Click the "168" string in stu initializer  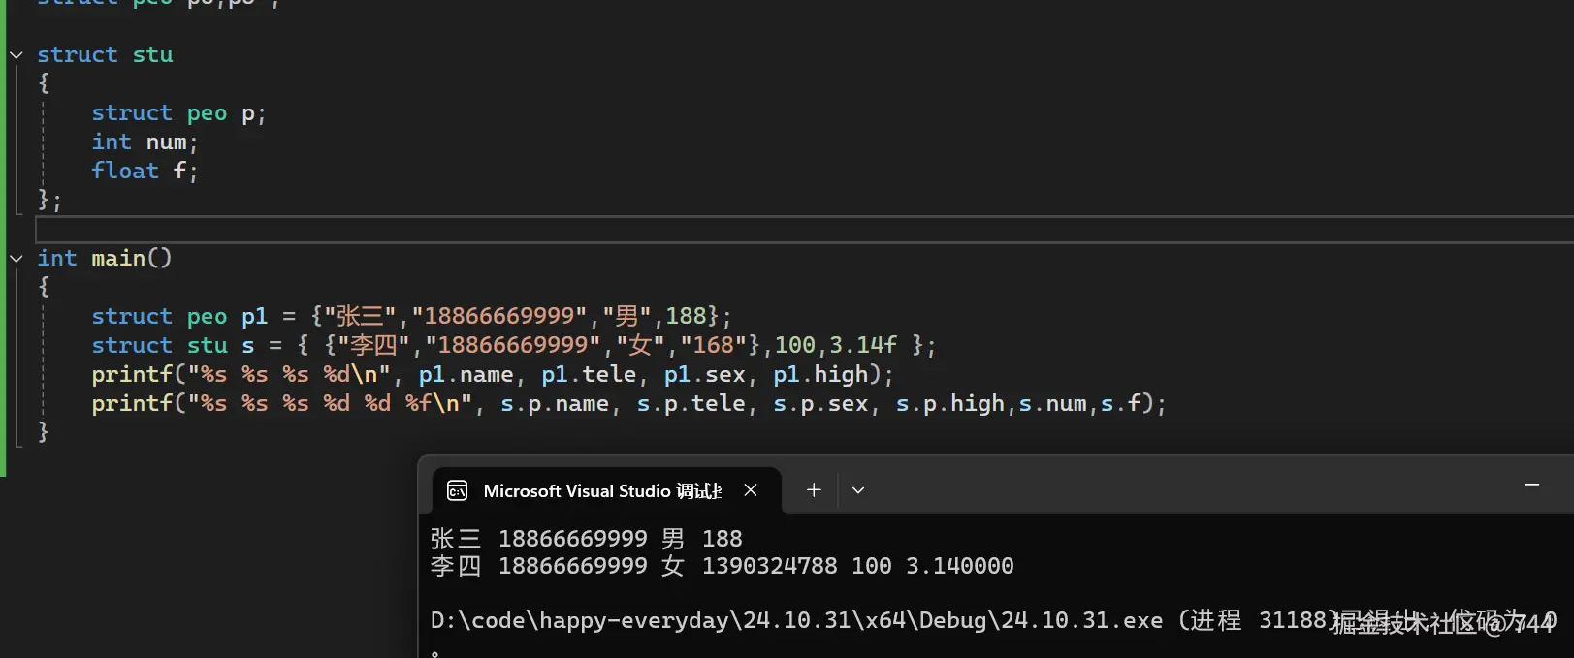pyautogui.click(x=714, y=346)
